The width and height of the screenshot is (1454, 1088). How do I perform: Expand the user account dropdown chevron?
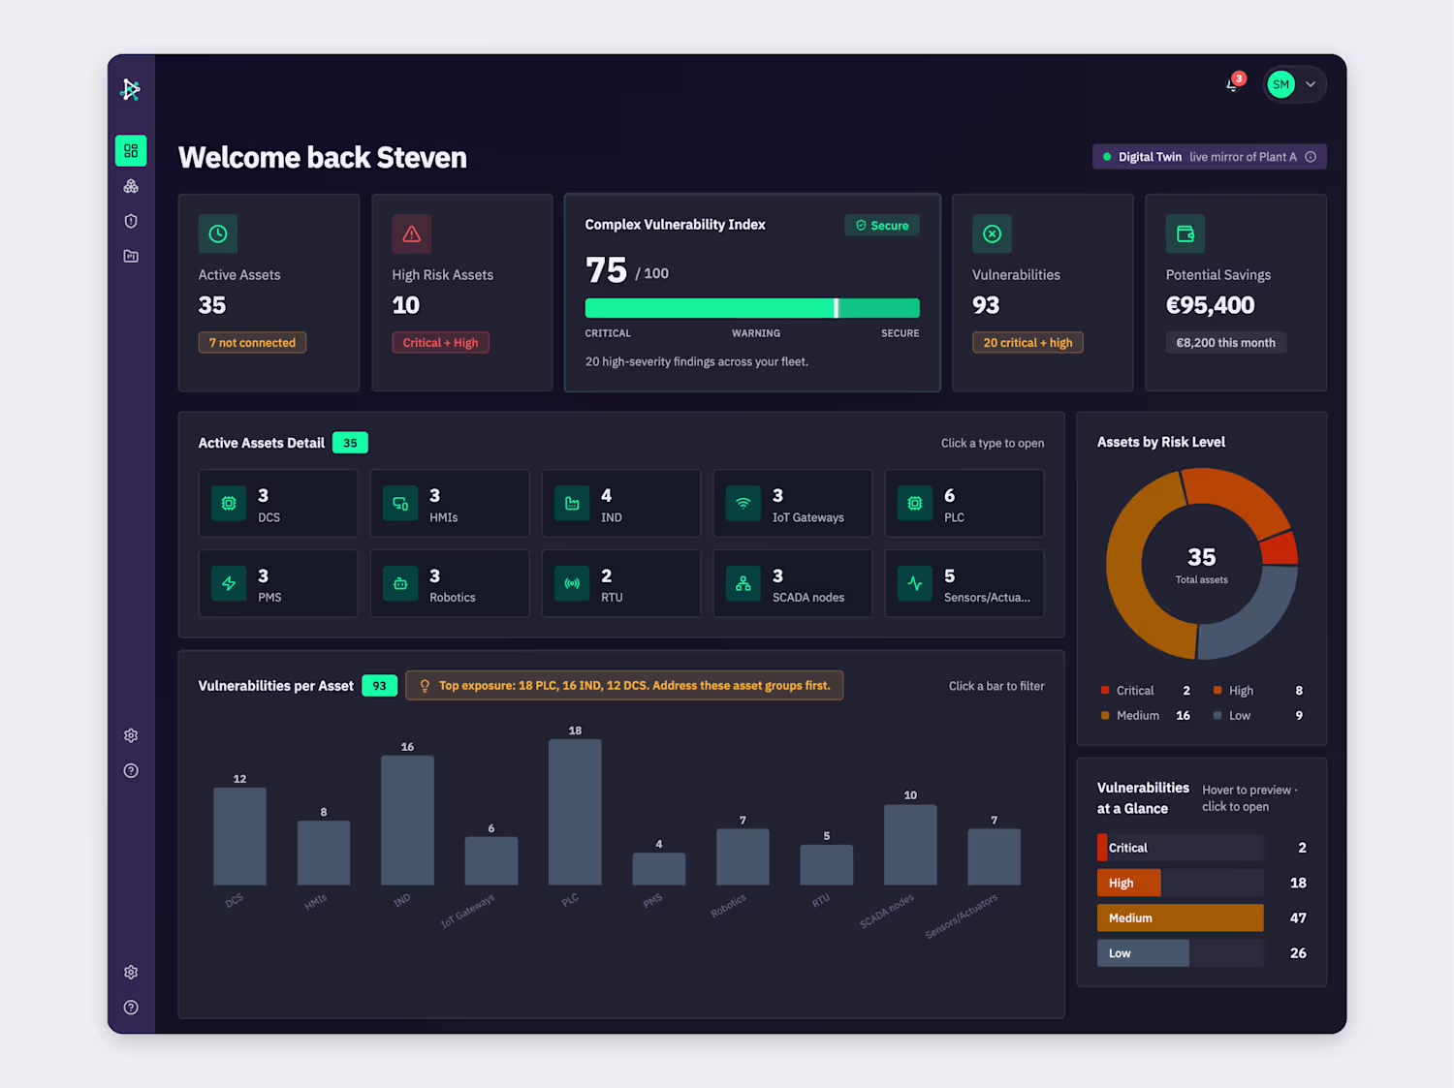click(x=1311, y=84)
